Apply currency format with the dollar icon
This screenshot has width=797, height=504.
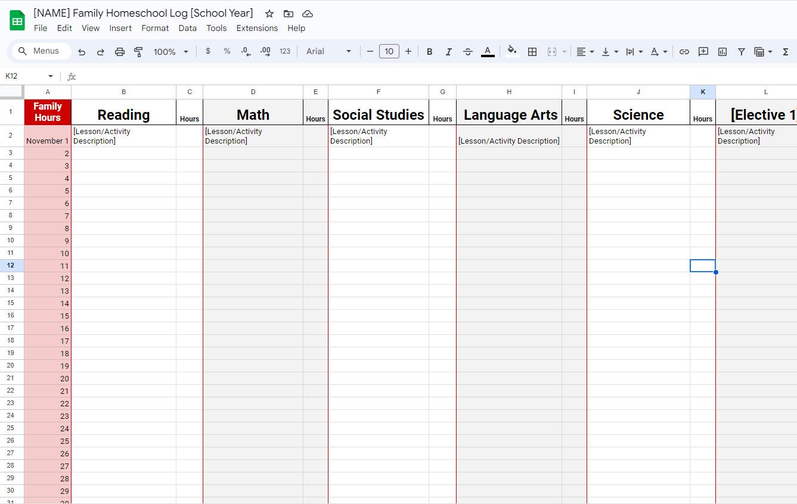tap(208, 51)
